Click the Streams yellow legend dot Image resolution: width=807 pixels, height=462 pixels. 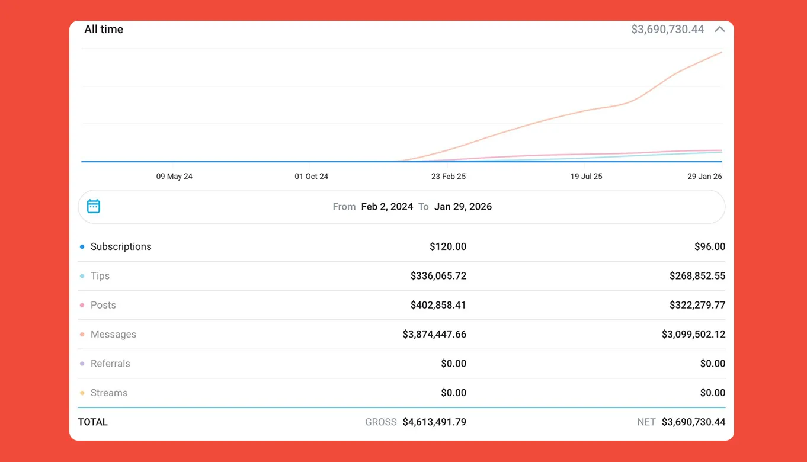(82, 393)
